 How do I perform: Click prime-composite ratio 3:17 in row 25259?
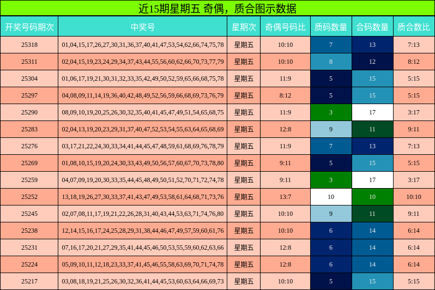tap(414, 180)
